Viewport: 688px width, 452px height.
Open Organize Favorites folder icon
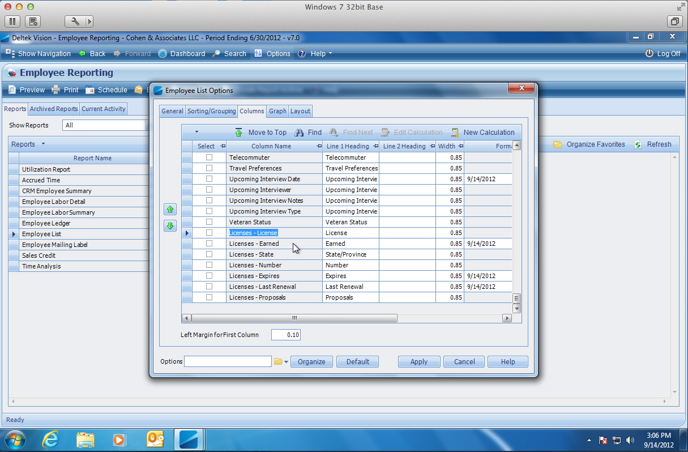(558, 144)
